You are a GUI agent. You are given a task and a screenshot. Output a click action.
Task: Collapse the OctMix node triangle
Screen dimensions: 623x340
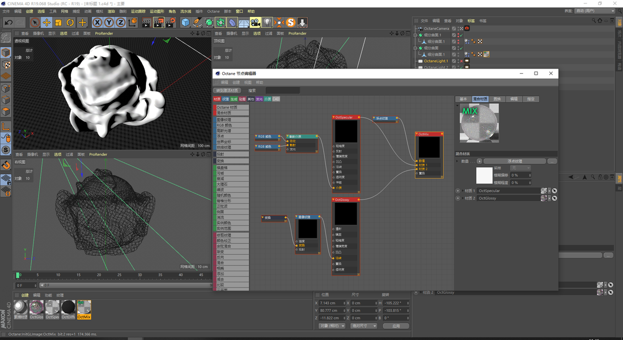[417, 134]
